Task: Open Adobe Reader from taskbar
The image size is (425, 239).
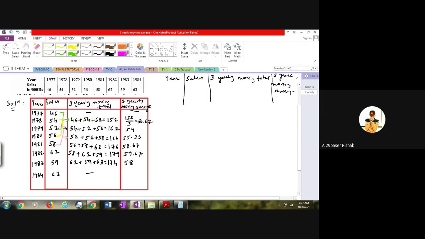Action: 166,205
